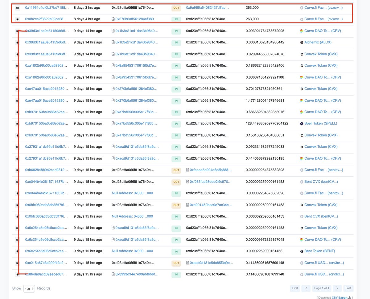Click CVX logo icon in the 0.186622422835422406 row
Viewport: 370px width, 299px height.
point(302,66)
